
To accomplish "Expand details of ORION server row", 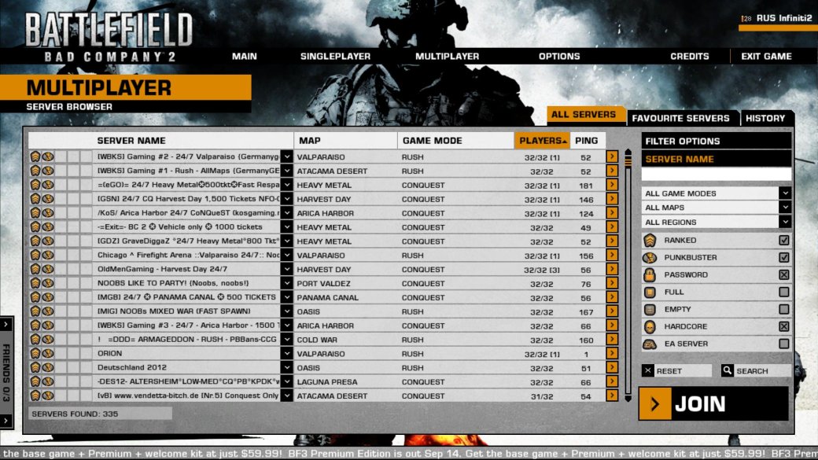I will pos(287,354).
